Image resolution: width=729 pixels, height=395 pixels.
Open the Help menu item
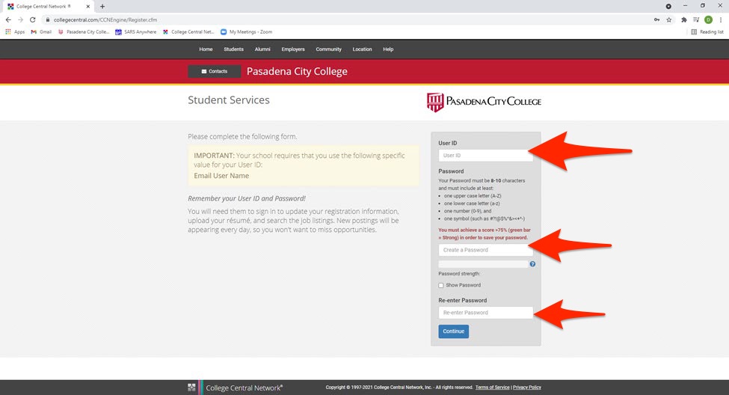coord(388,49)
